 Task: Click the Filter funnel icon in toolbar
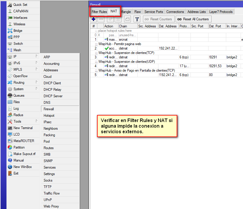tap(137, 19)
